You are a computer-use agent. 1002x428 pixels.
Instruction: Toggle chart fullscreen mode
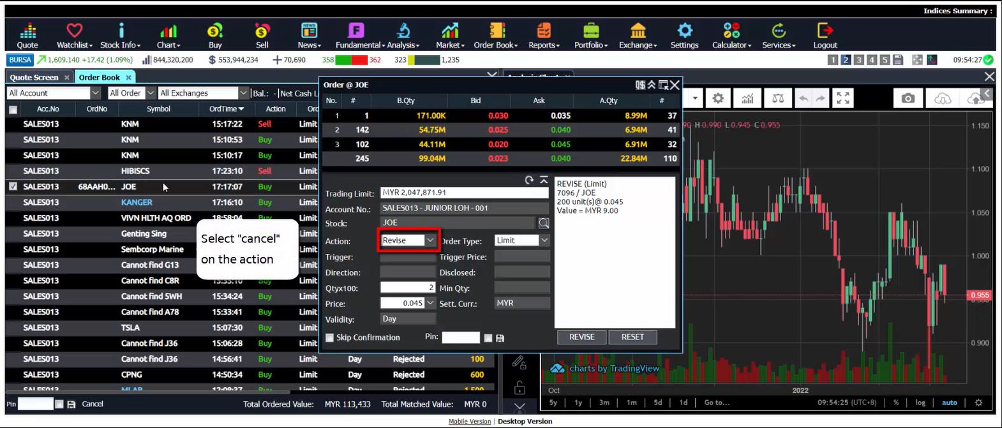[843, 98]
